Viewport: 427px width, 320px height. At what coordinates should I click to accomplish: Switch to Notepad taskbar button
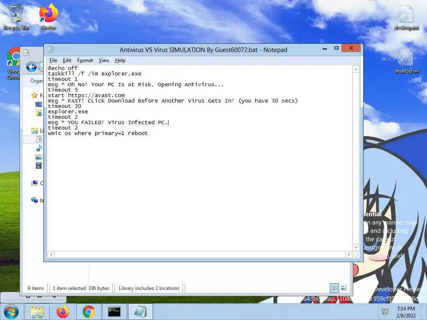(140, 312)
